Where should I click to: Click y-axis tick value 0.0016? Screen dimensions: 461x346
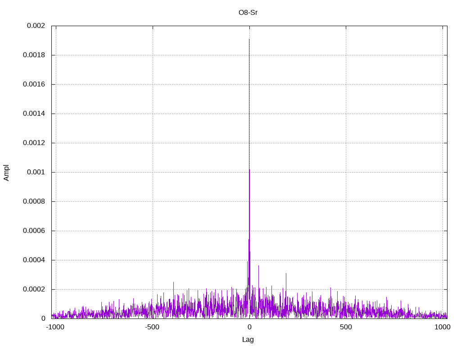34,84
